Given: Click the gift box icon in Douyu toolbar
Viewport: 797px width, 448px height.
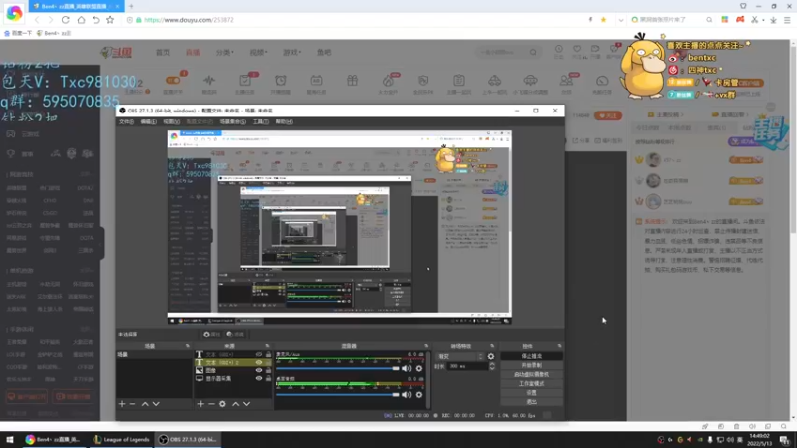Looking at the screenshot, I should [352, 81].
